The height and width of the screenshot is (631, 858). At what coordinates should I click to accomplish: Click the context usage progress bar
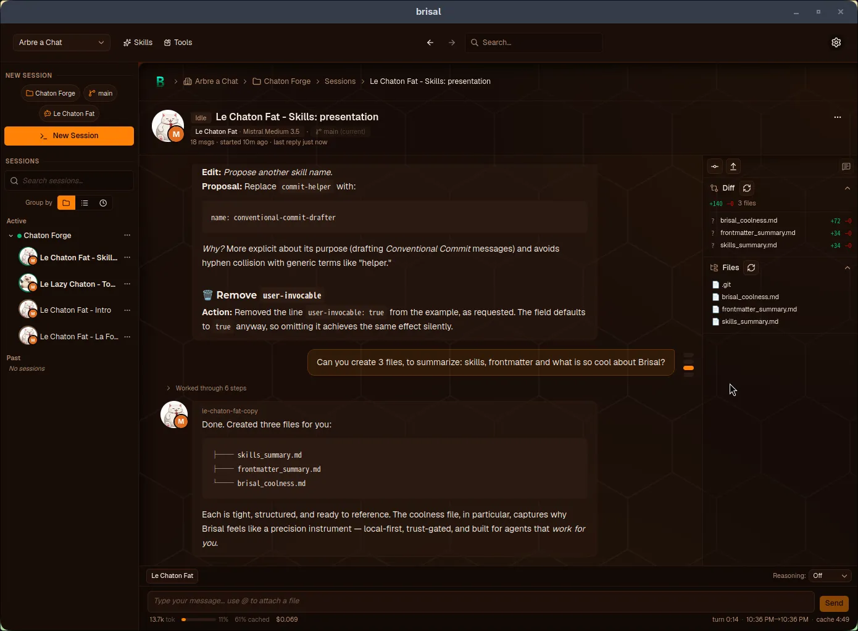[198, 619]
